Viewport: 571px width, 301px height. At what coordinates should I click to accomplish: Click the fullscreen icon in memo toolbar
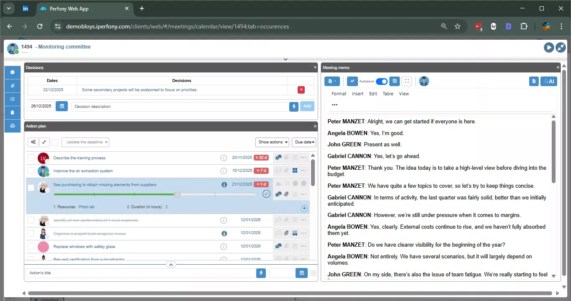pyautogui.click(x=406, y=81)
